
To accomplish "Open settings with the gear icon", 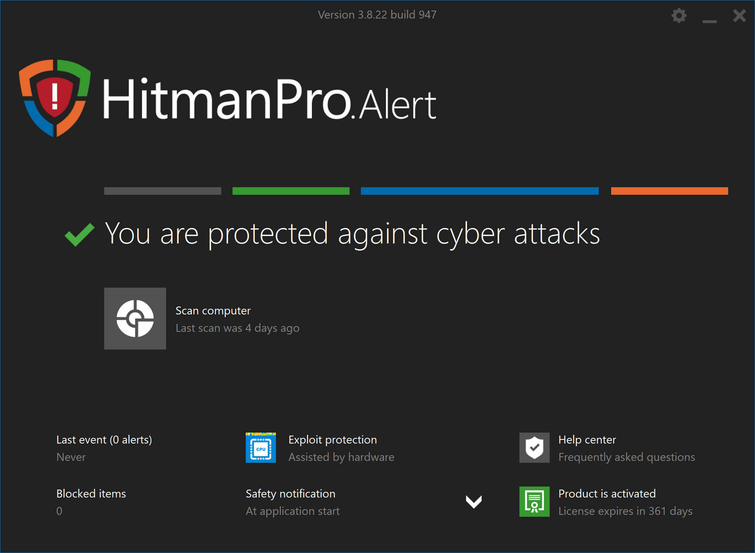I will point(679,16).
